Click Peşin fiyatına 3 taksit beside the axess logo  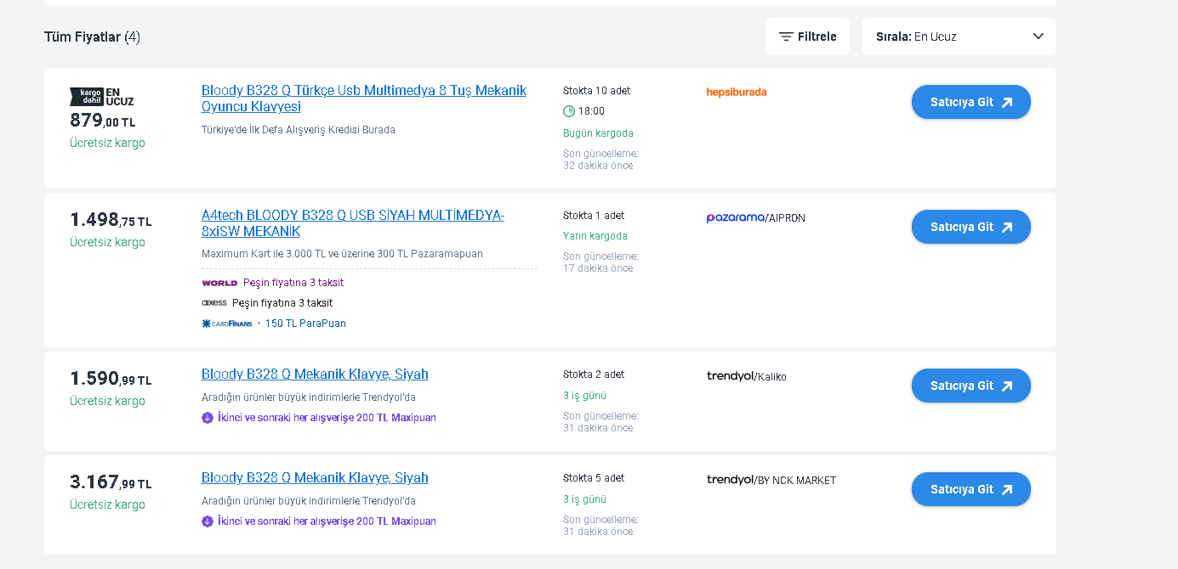pyautogui.click(x=282, y=303)
